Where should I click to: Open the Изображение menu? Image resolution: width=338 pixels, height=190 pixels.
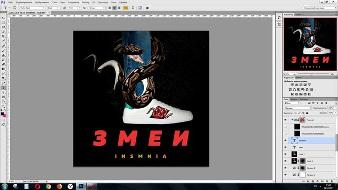[42, 2]
